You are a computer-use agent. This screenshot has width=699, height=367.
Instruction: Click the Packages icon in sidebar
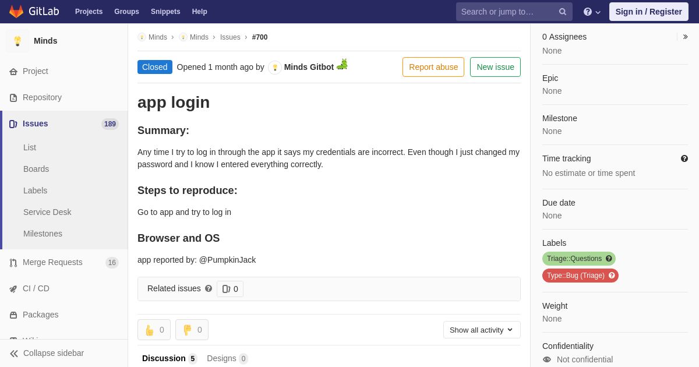[13, 315]
